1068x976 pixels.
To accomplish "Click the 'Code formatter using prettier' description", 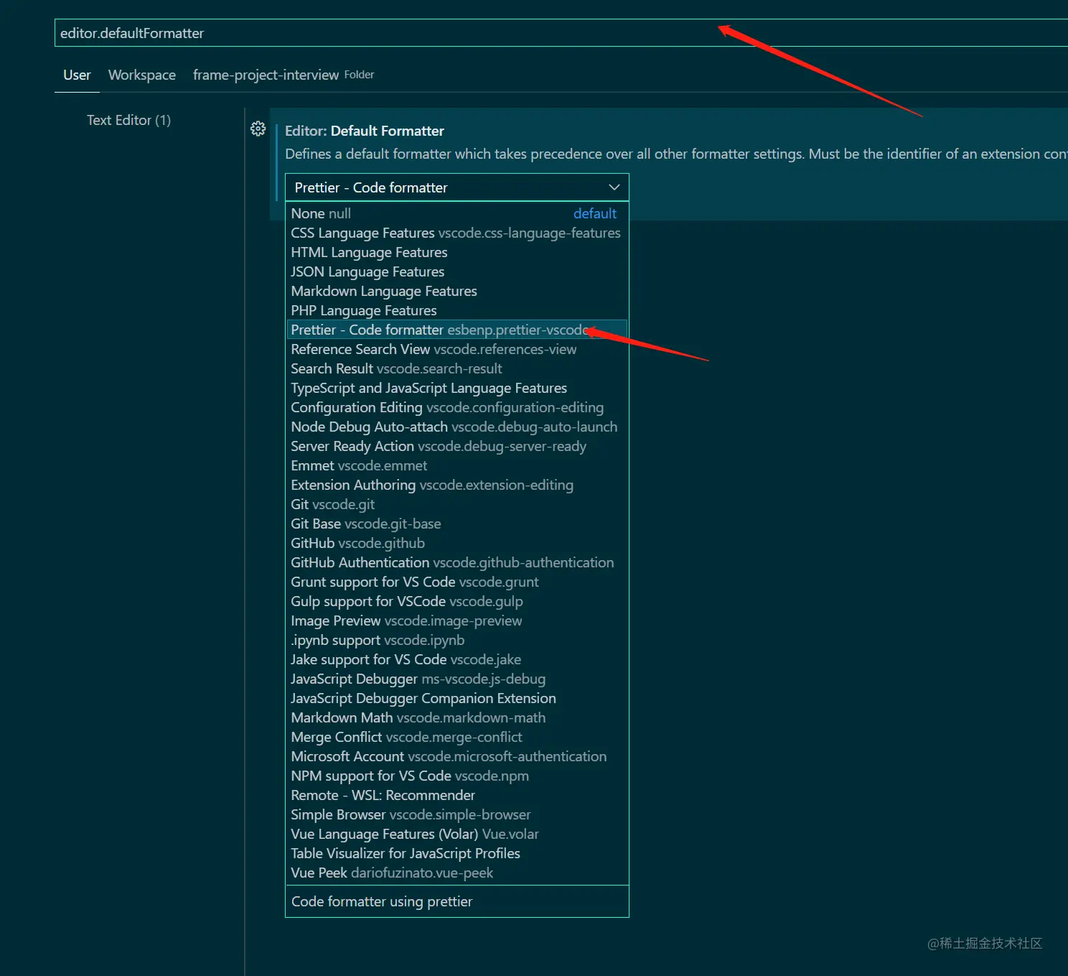I will tap(382, 901).
